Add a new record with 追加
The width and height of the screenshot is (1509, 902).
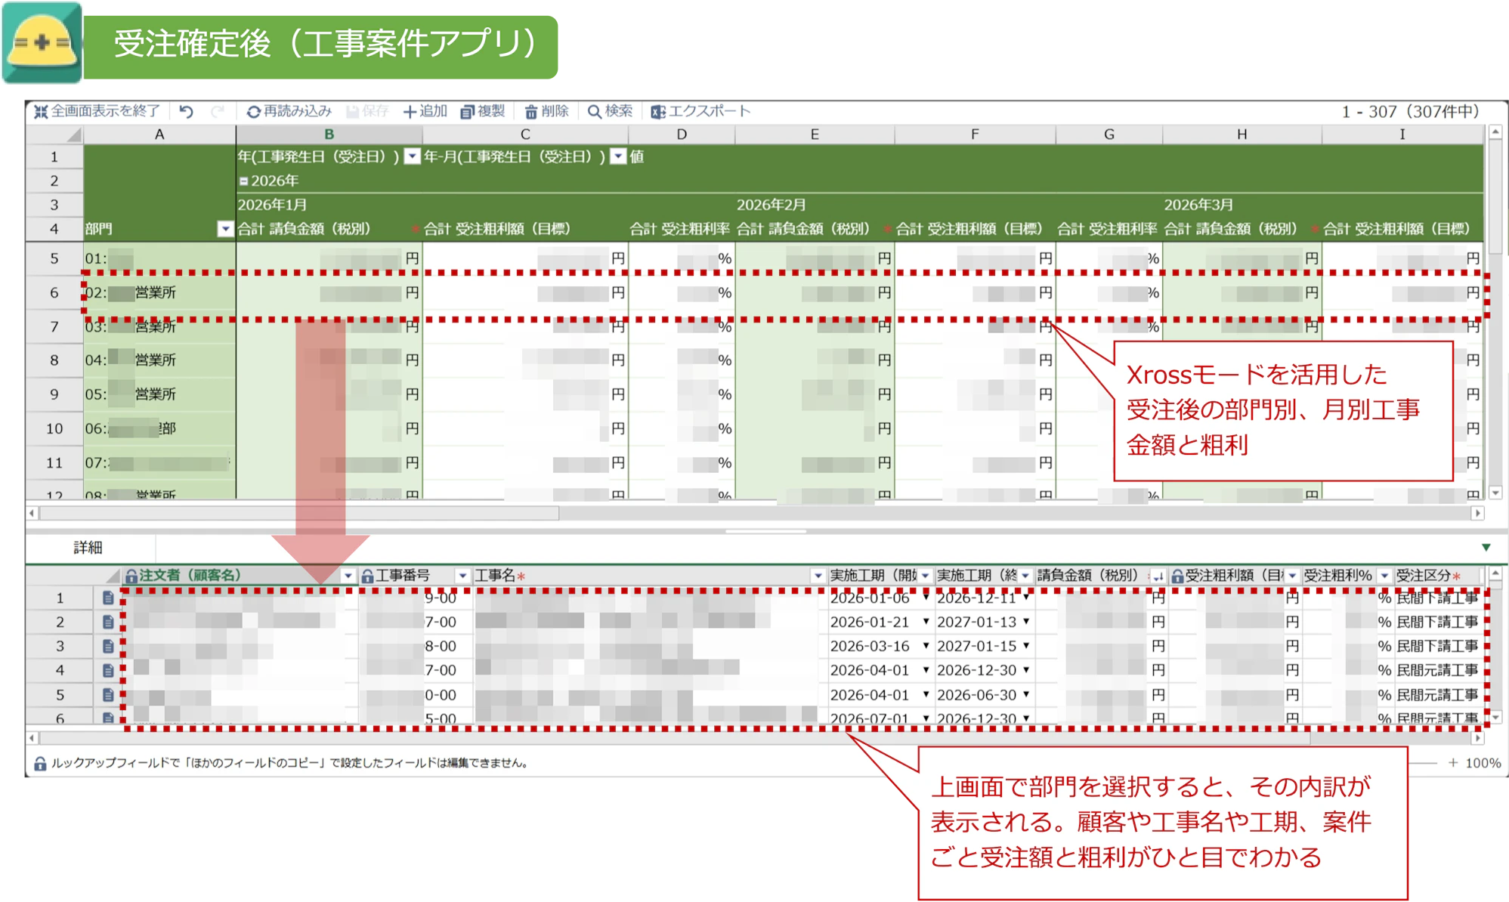point(425,112)
